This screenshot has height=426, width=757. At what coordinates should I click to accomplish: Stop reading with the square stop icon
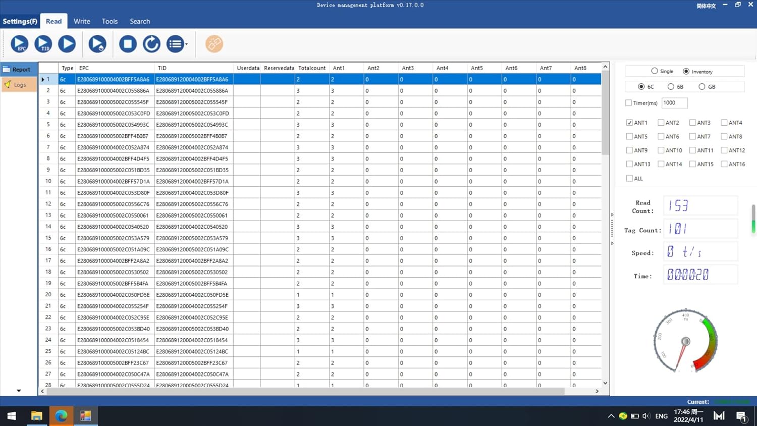click(x=128, y=44)
